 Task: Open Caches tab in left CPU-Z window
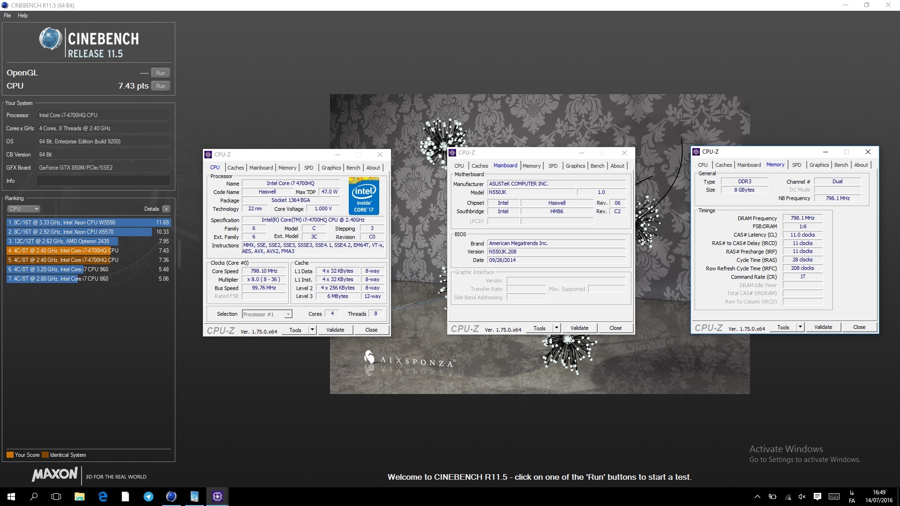click(236, 168)
